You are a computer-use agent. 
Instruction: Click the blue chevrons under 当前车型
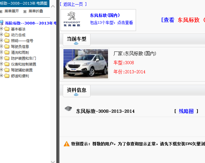tap(76, 43)
